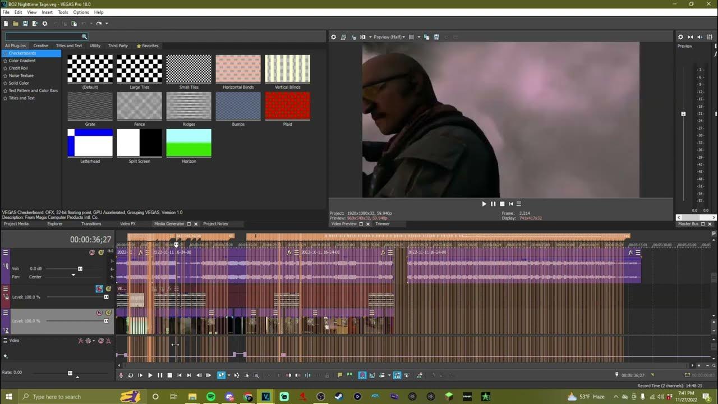Screen dimensions: 718x404
Task: Open Project Properties gear in top toolbar
Action: [x=45, y=24]
